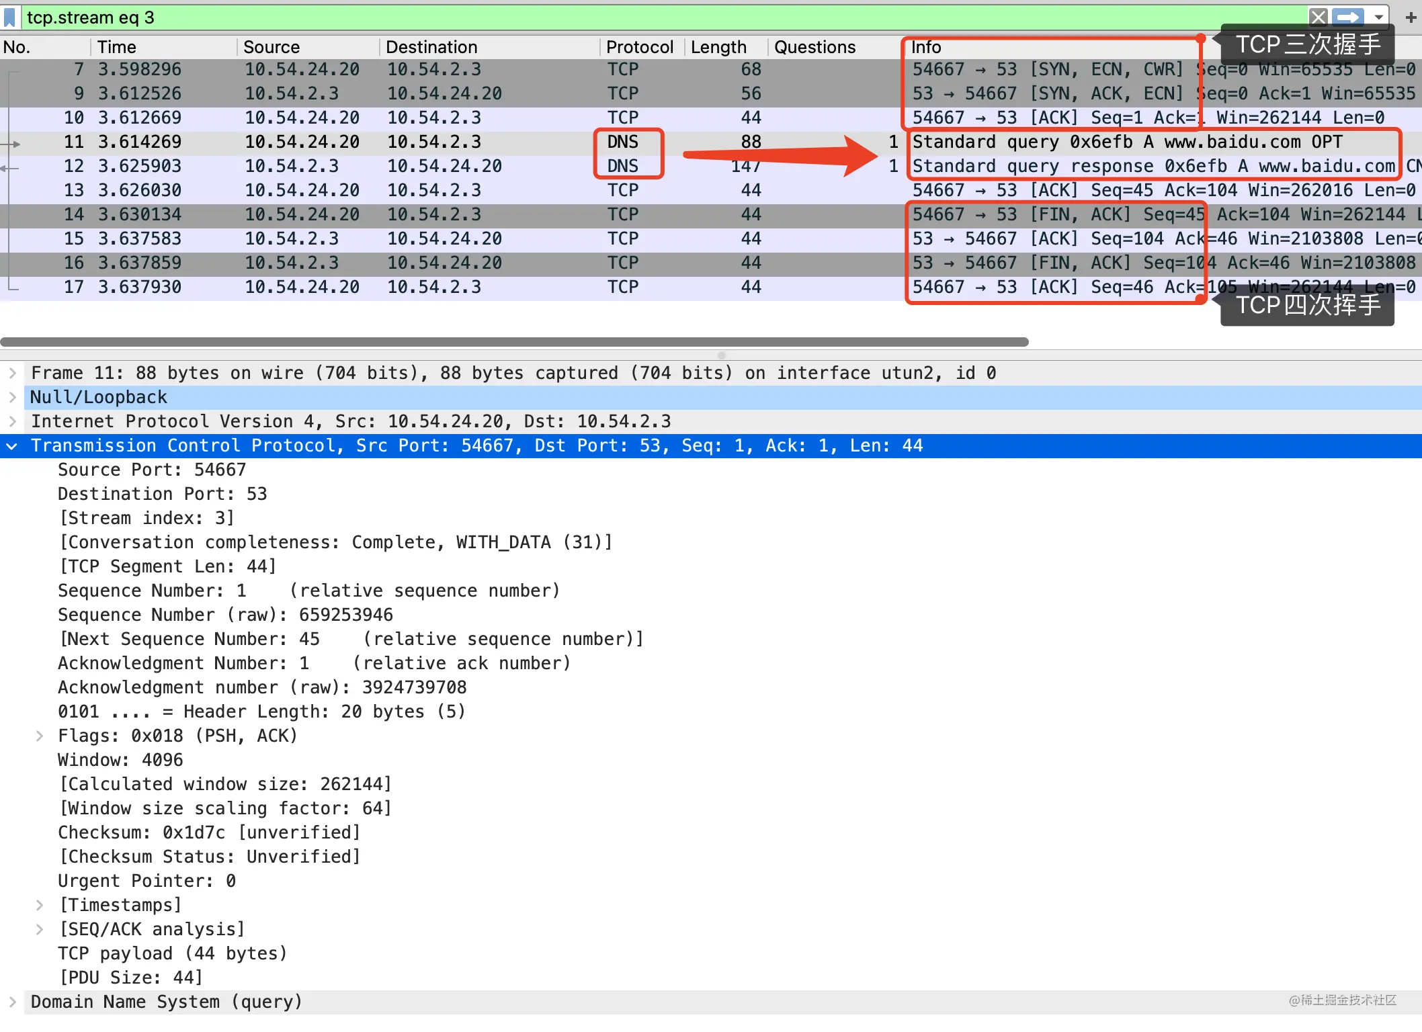Click the display filter bookmark icon
The width and height of the screenshot is (1422, 1032).
[9, 17]
